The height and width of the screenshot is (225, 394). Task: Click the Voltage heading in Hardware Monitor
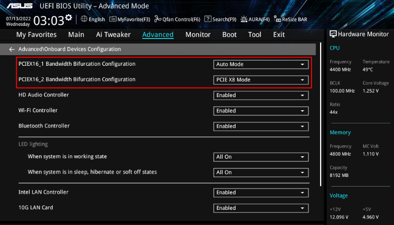[x=338, y=196]
